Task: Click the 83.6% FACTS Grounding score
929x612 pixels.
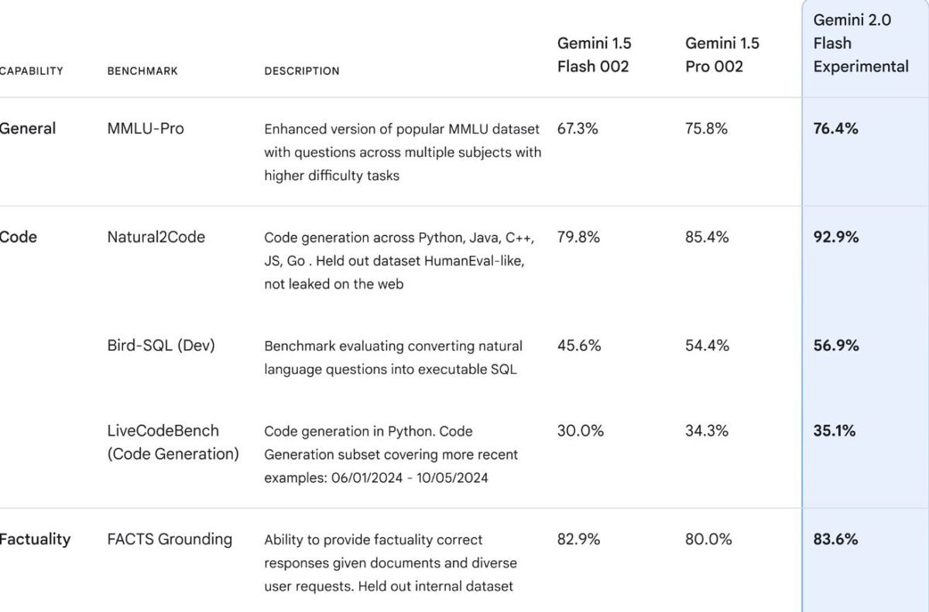Action: point(835,539)
